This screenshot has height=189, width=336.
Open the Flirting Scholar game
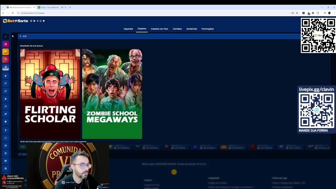coord(50,94)
